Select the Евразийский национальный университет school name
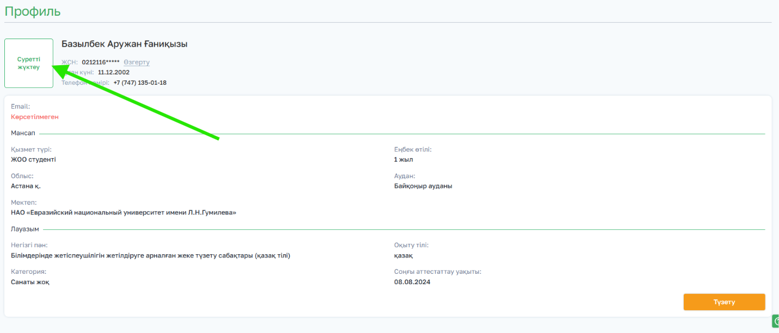779x333 pixels. click(124, 212)
